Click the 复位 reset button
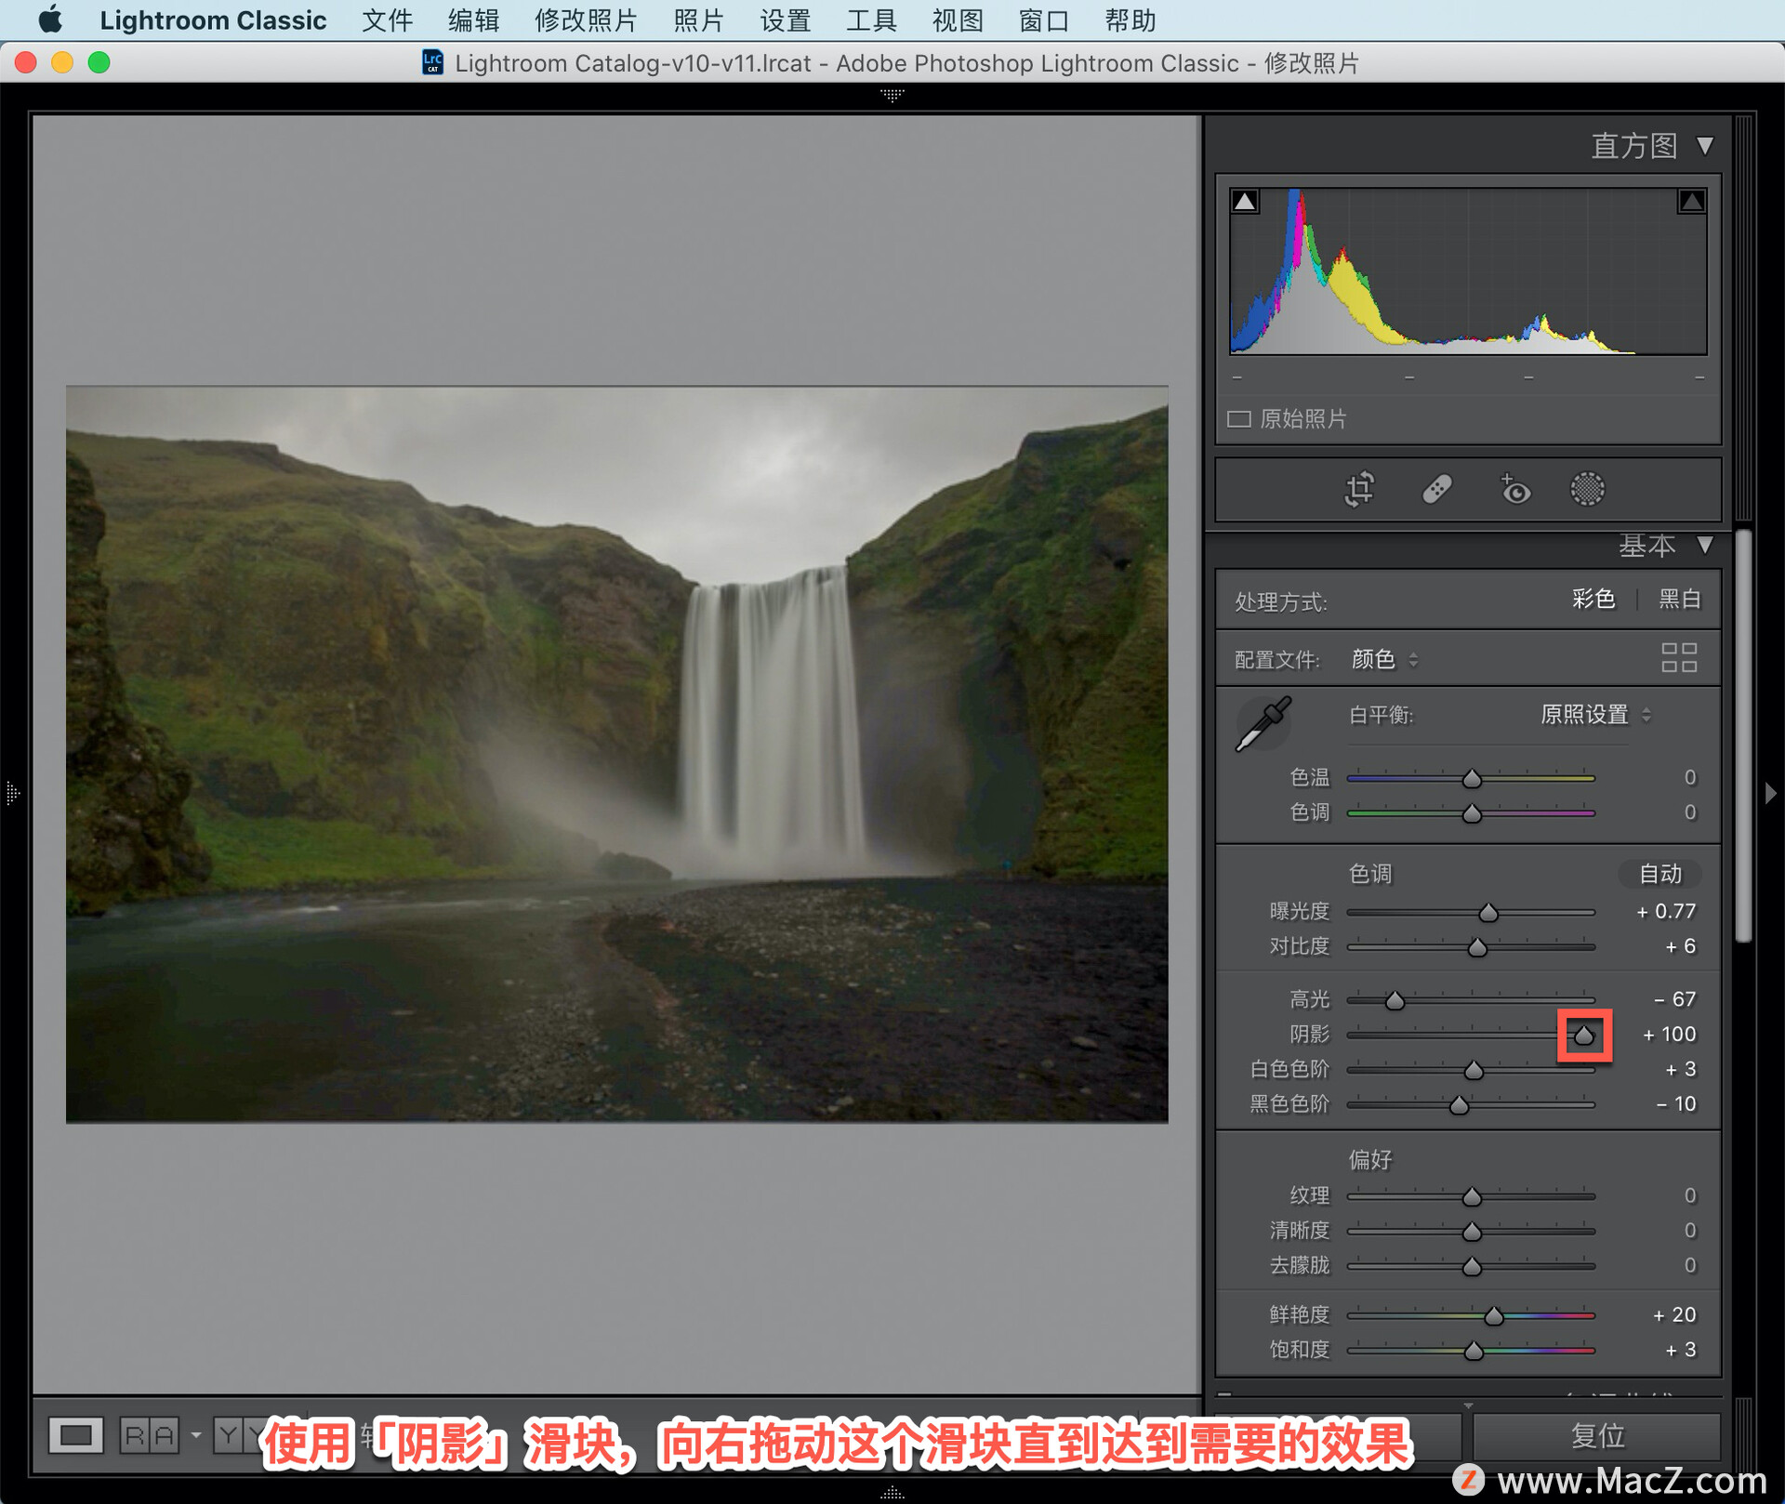 pyautogui.click(x=1597, y=1436)
